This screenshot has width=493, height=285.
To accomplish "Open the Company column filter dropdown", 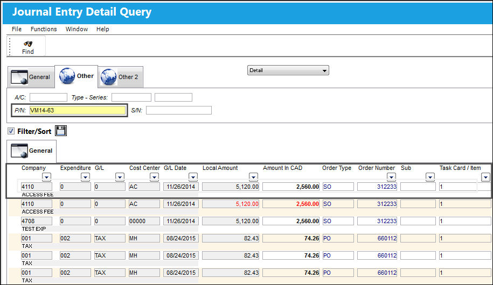I will (46, 177).
